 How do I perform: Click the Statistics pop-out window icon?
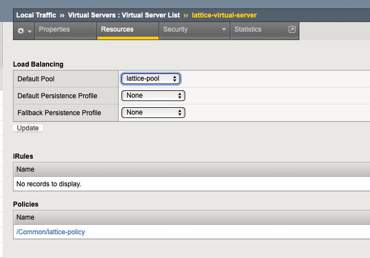click(291, 29)
